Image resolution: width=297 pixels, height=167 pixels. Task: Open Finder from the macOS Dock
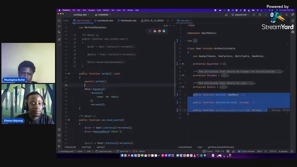[122, 155]
